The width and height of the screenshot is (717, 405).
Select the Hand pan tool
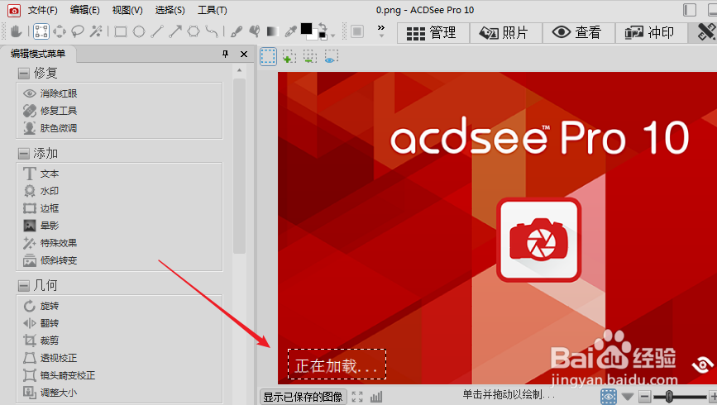[x=17, y=31]
